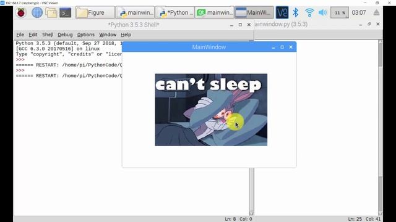Open the Debug menu
396x222 pixels.
click(65, 35)
